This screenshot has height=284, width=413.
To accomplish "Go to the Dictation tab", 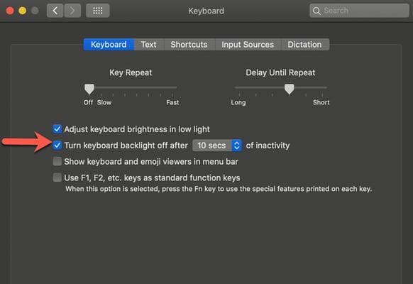I will [x=304, y=45].
